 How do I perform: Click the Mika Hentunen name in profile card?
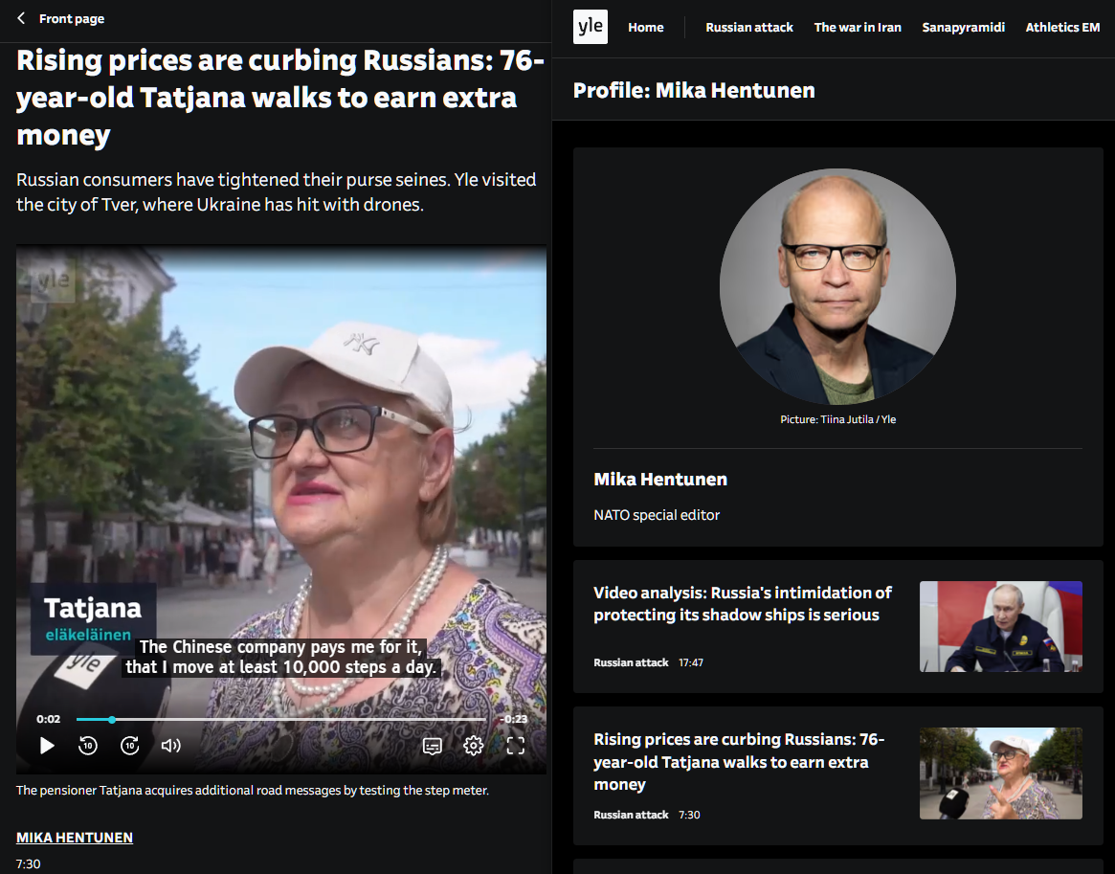(x=660, y=480)
